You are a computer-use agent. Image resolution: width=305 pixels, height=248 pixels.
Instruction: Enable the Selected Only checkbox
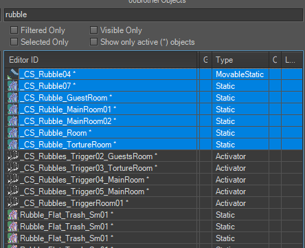14,42
